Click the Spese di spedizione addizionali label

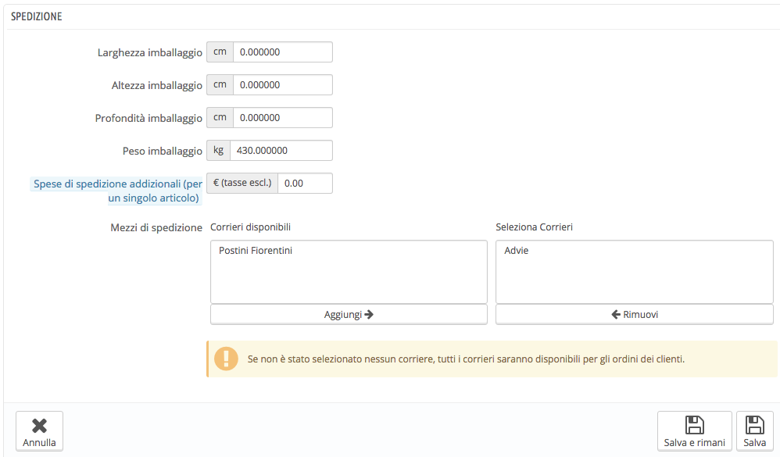pos(118,191)
